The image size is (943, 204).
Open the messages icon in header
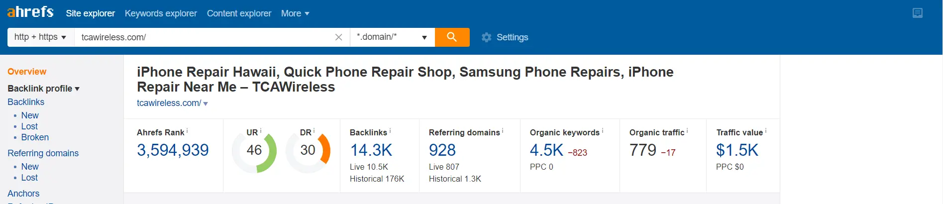pyautogui.click(x=918, y=13)
